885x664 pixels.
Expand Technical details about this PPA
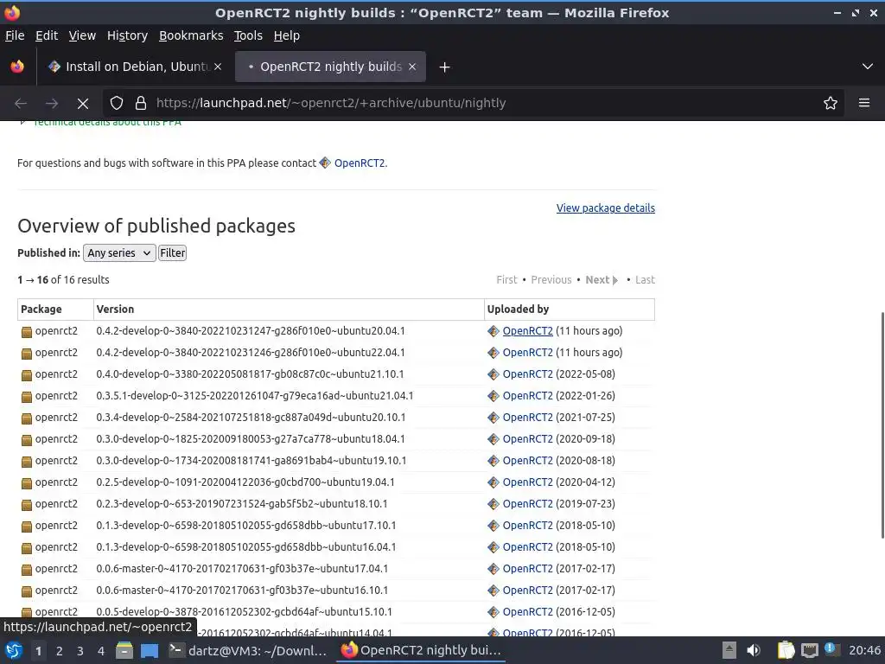click(x=107, y=123)
